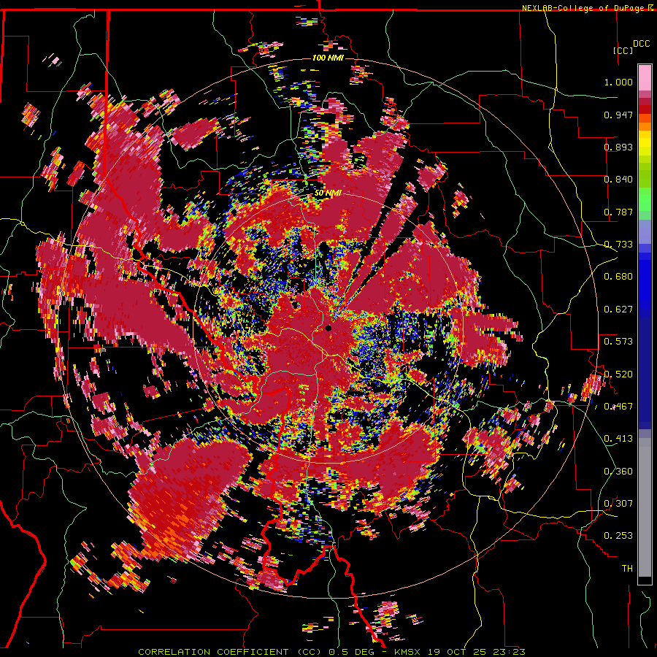Pick the gray band at the color scale bottom
This screenshot has width=657, height=657.
click(x=645, y=507)
